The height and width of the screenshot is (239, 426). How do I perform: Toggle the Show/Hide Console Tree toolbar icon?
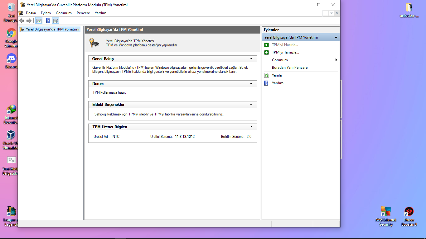(x=39, y=21)
